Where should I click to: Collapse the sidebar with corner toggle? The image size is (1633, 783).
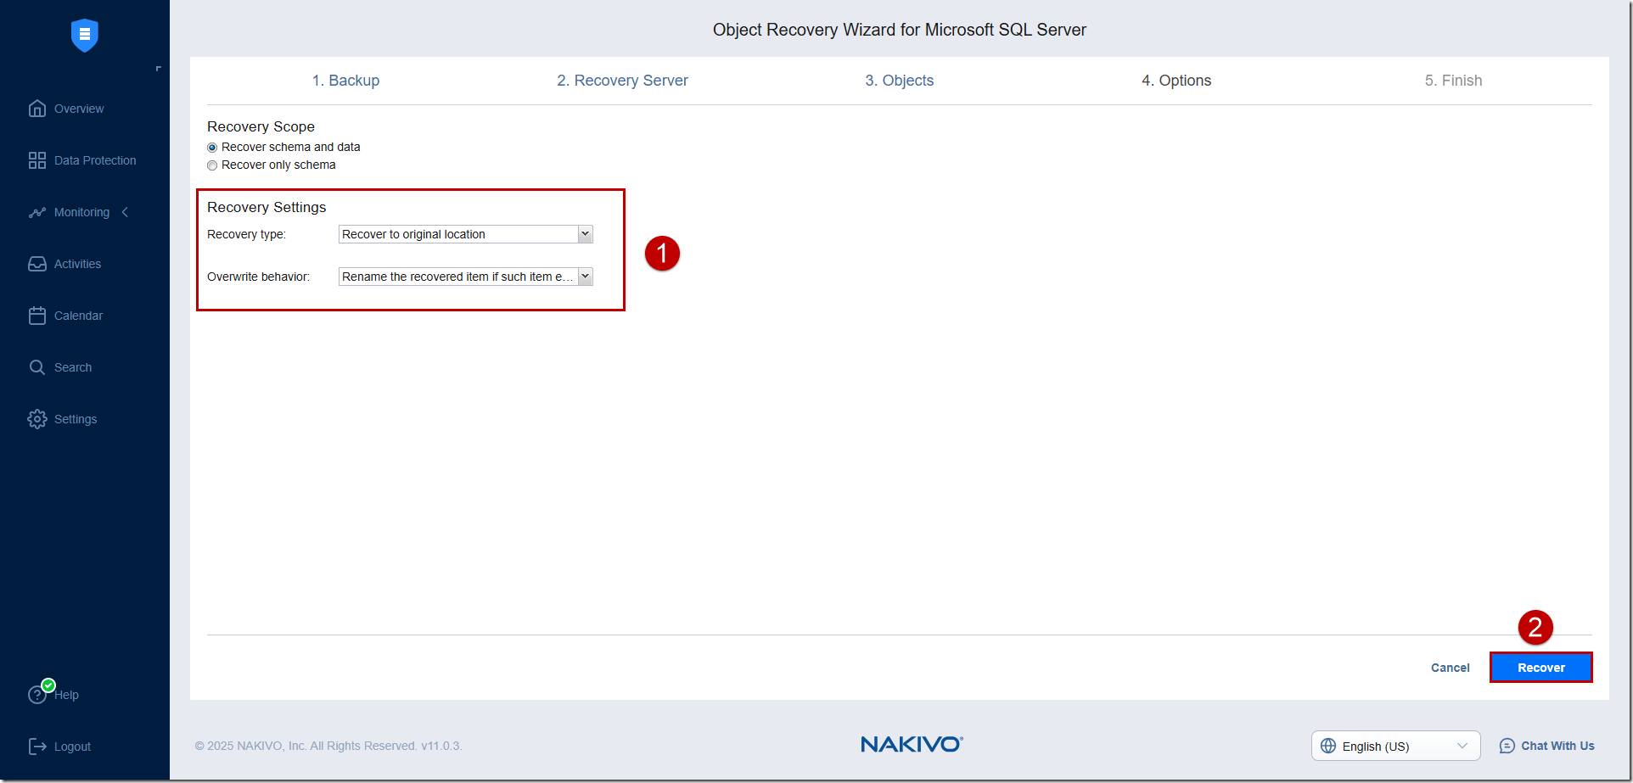[158, 69]
